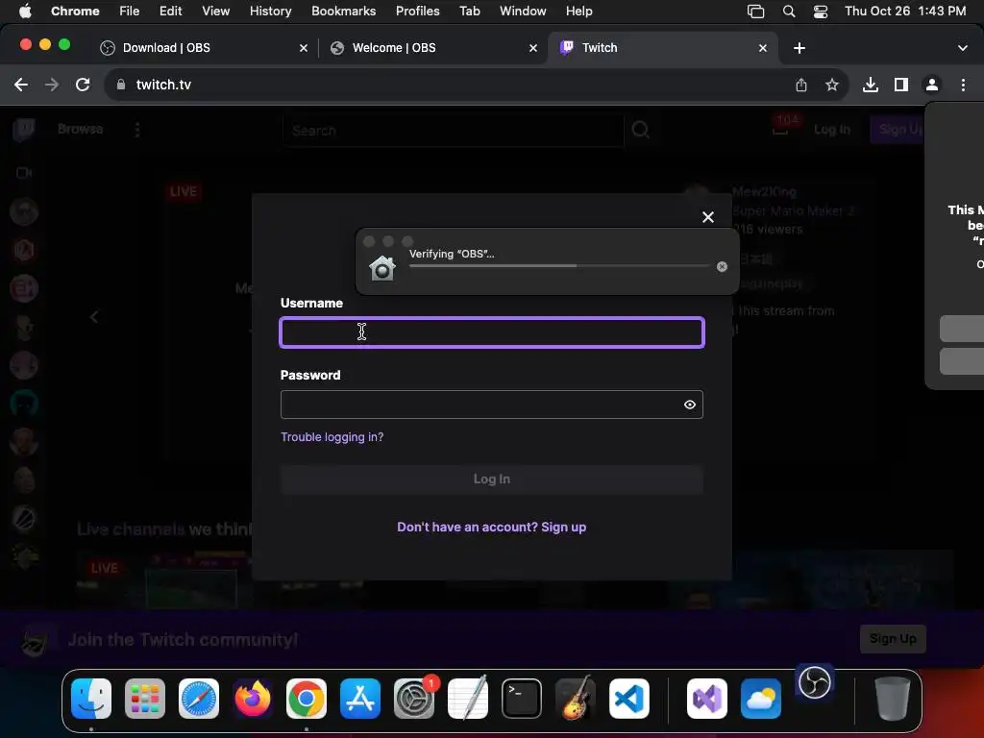This screenshot has width=984, height=738.
Task: Open the App Store Dock icon
Action: pos(360,699)
